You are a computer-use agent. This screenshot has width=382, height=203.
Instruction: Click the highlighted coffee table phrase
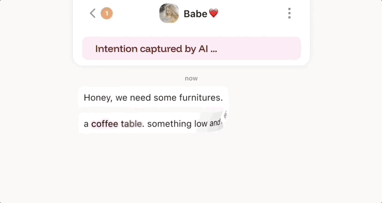click(116, 124)
